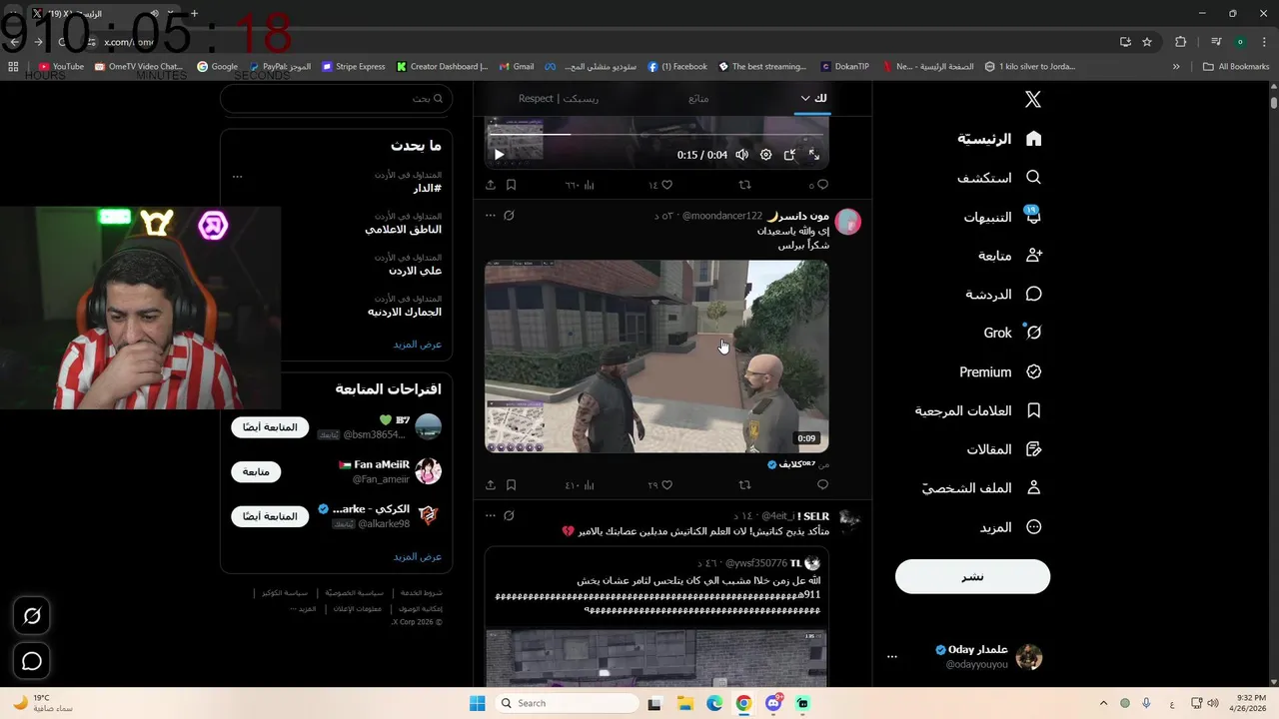Screen dimensions: 1279x719
Task: Open trending topic الجمارك الاردنية
Action: click(404, 313)
